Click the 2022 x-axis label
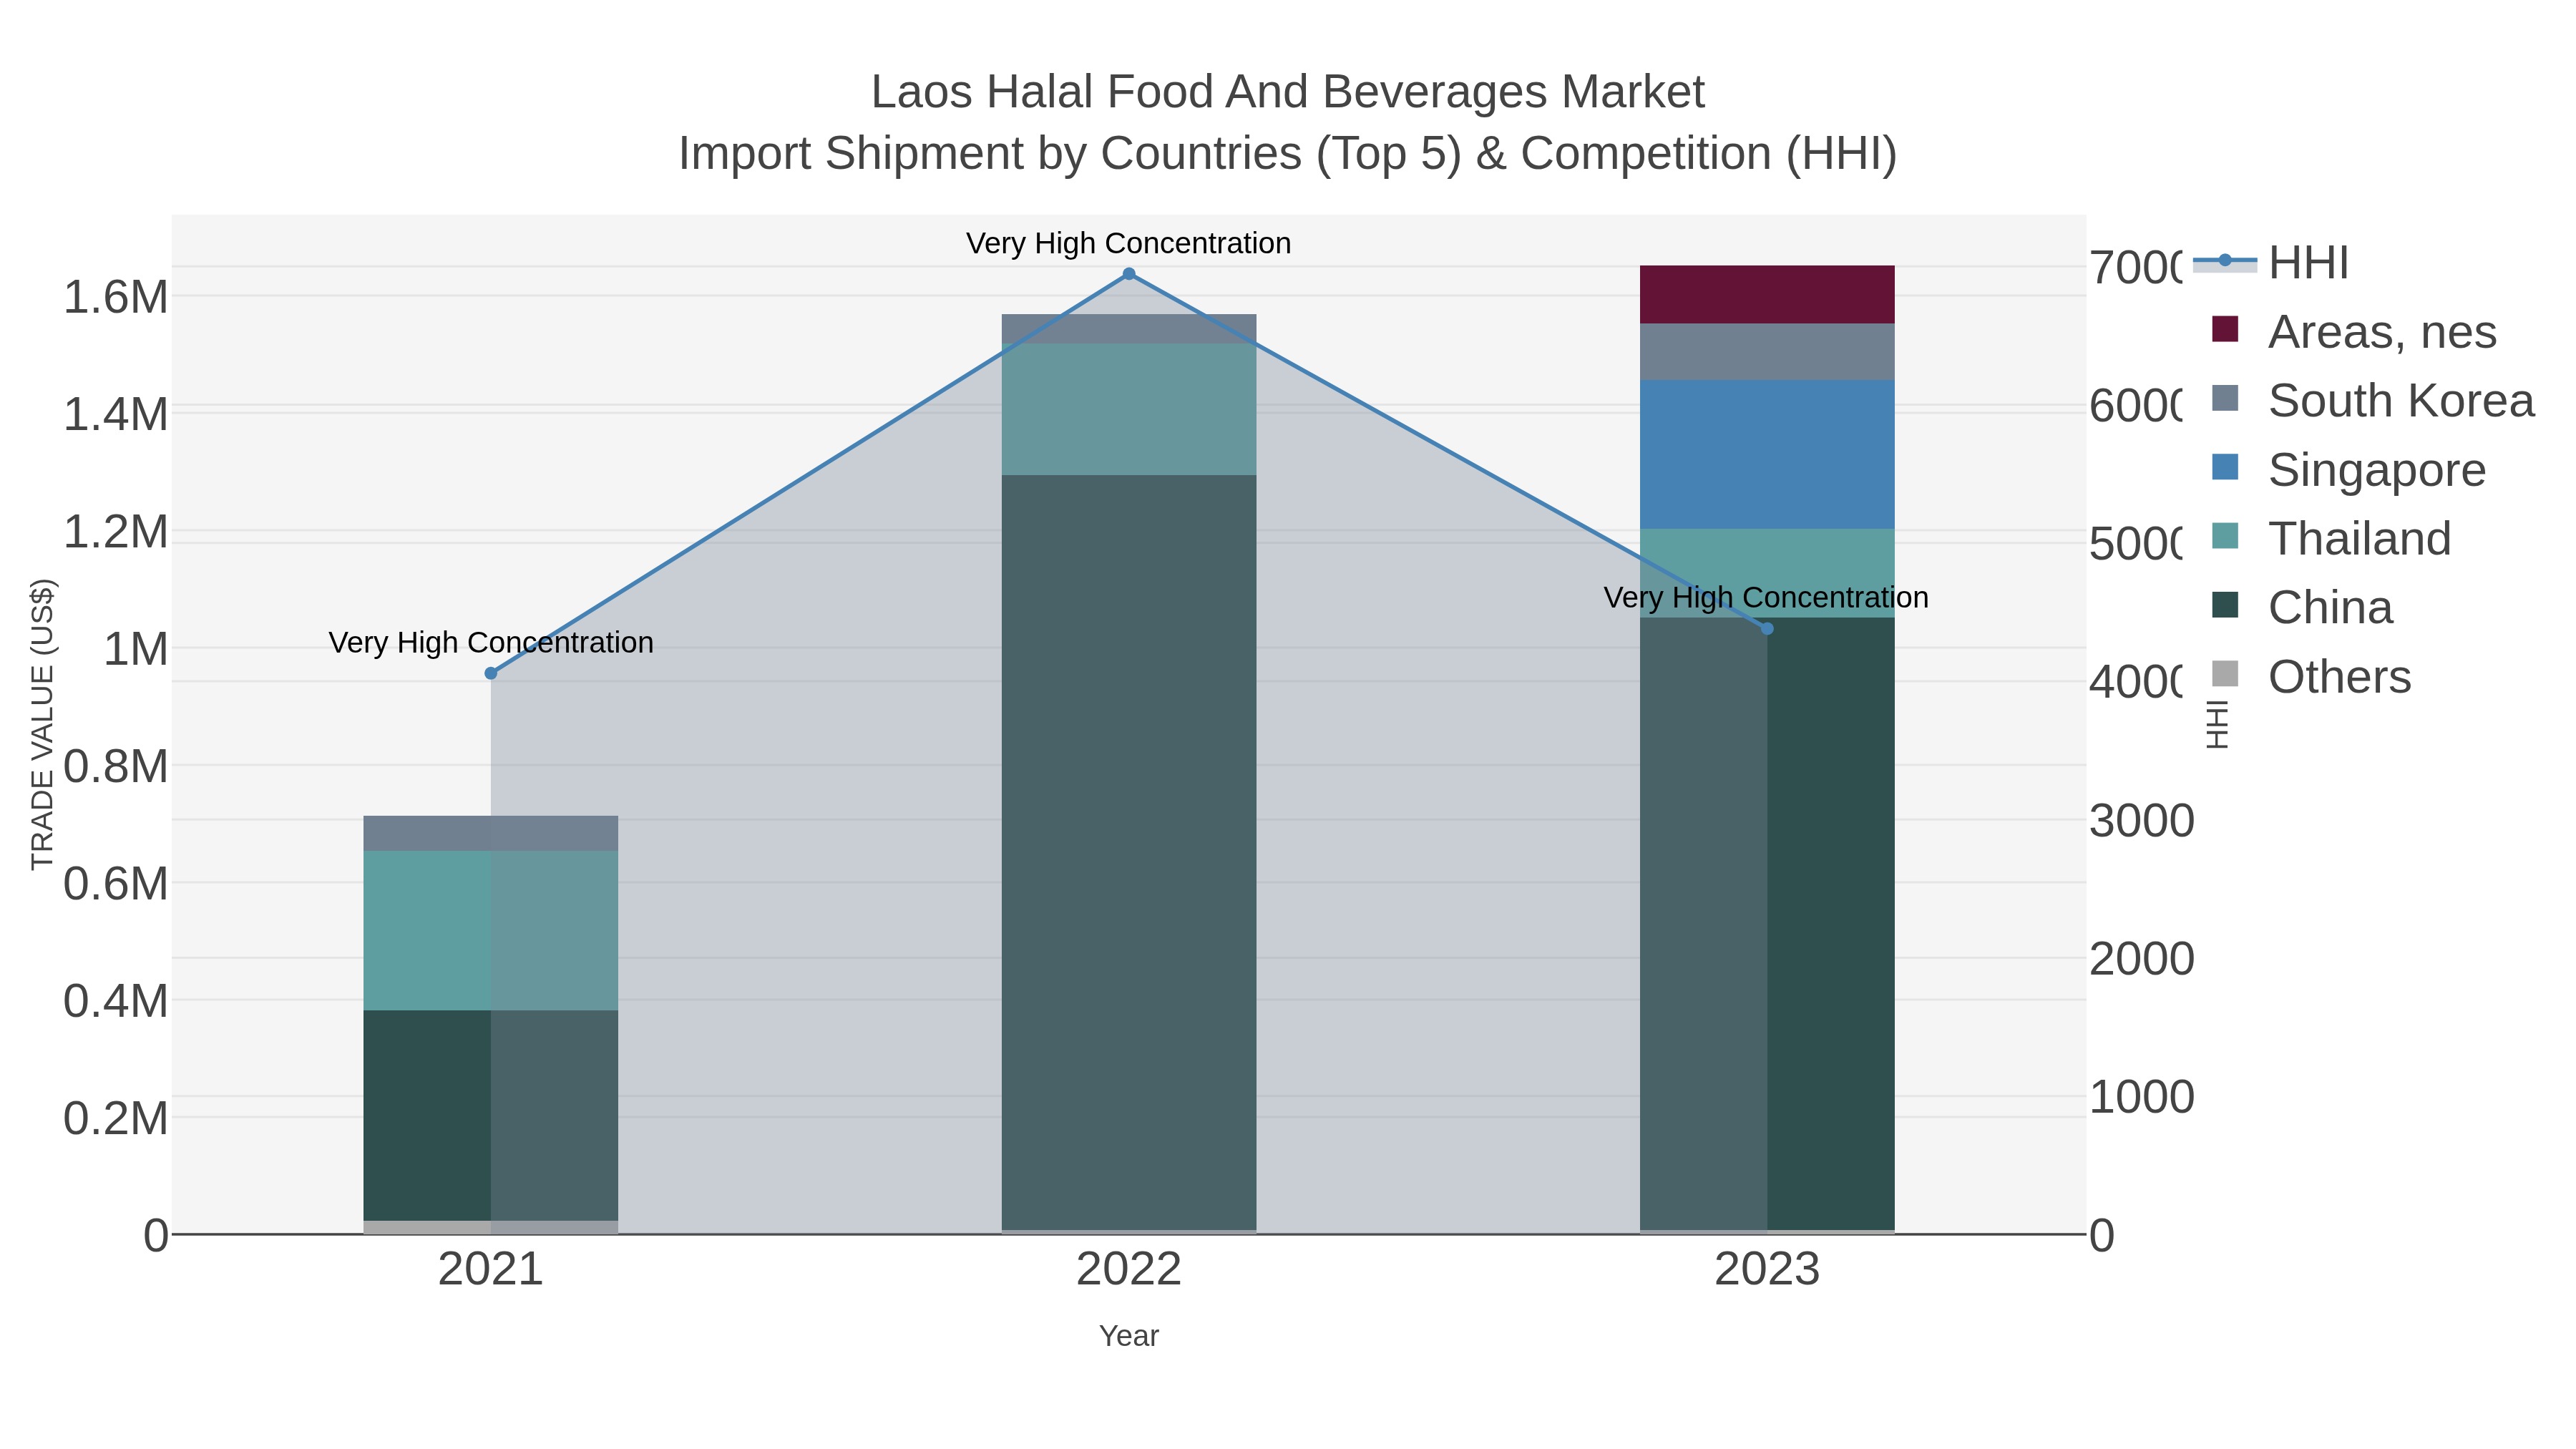The image size is (2576, 1449). (1129, 1270)
